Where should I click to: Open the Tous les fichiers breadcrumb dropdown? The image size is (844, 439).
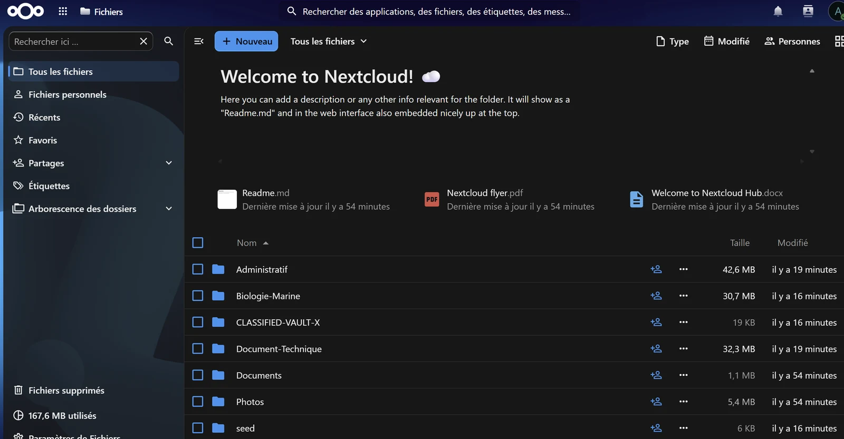tap(329, 41)
